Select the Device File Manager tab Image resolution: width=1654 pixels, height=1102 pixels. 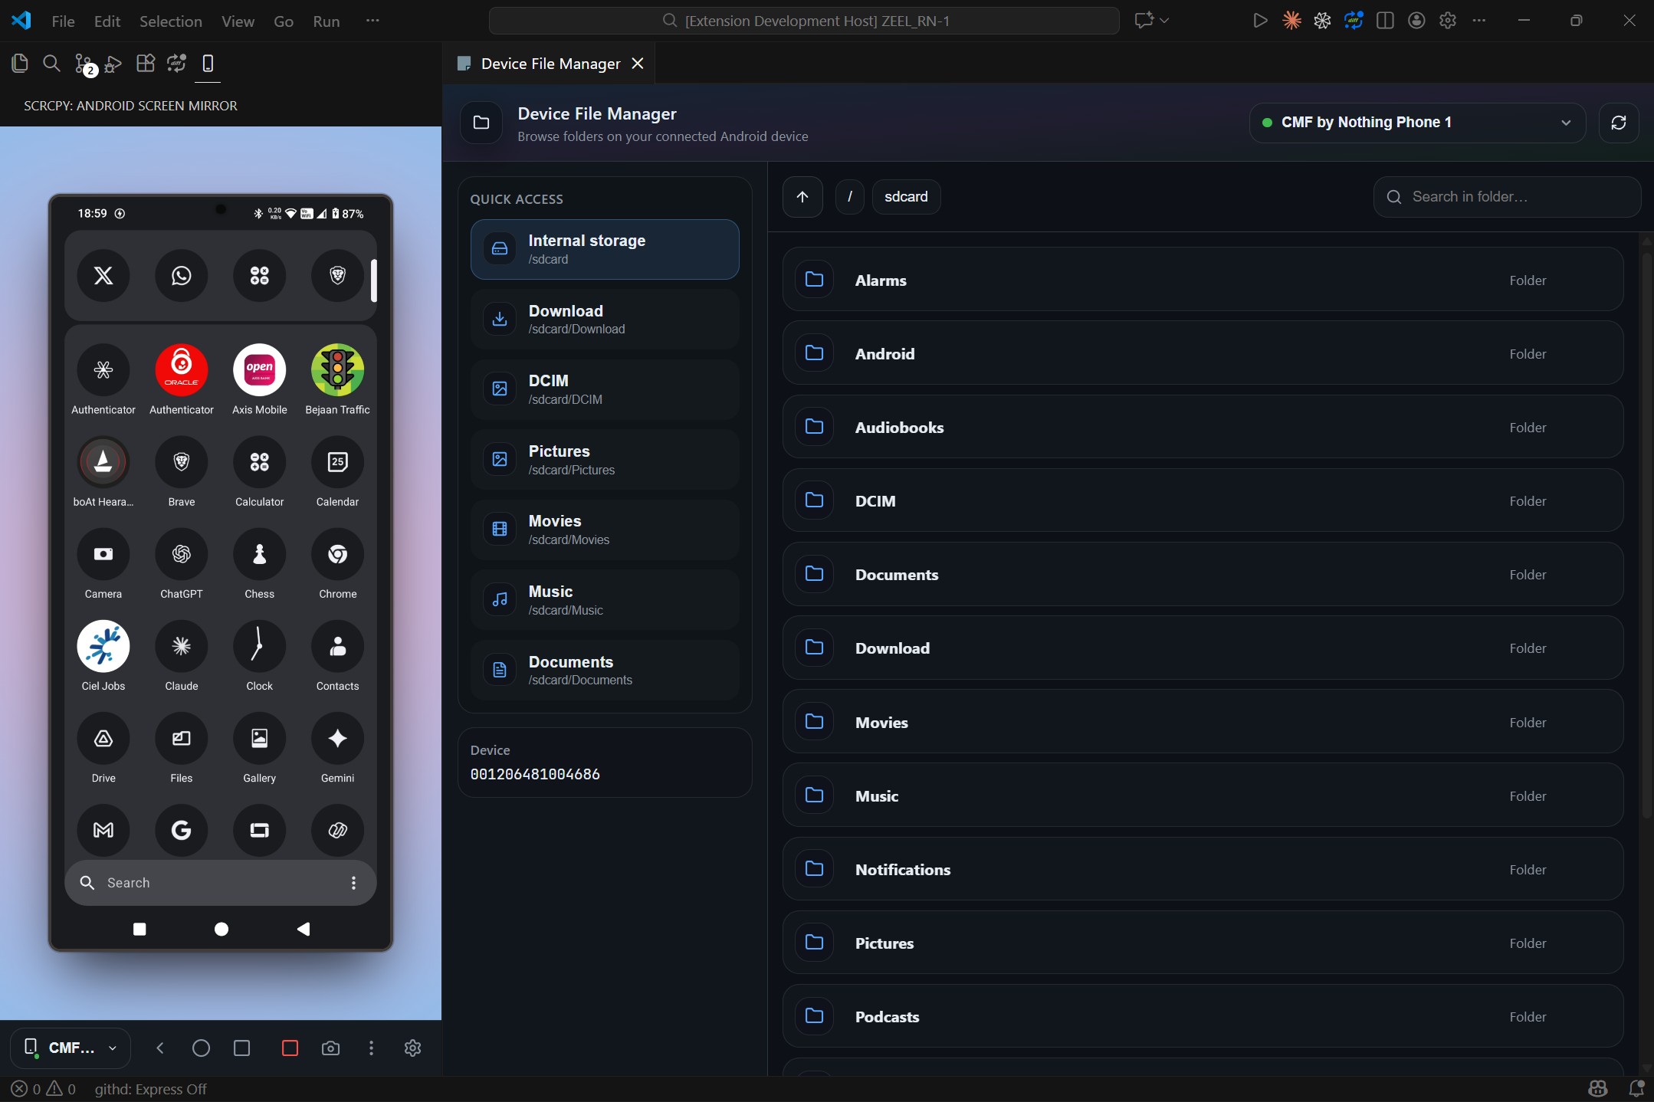[x=550, y=64]
